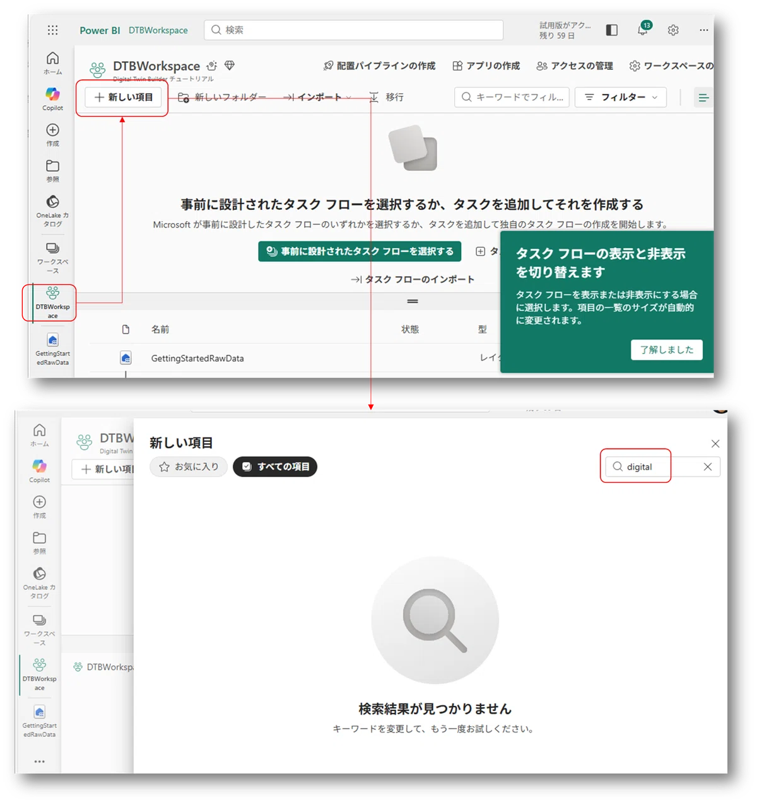Viewport: 757px width, 803px height.
Task: Click the more options ellipsis in header
Action: pos(704,30)
